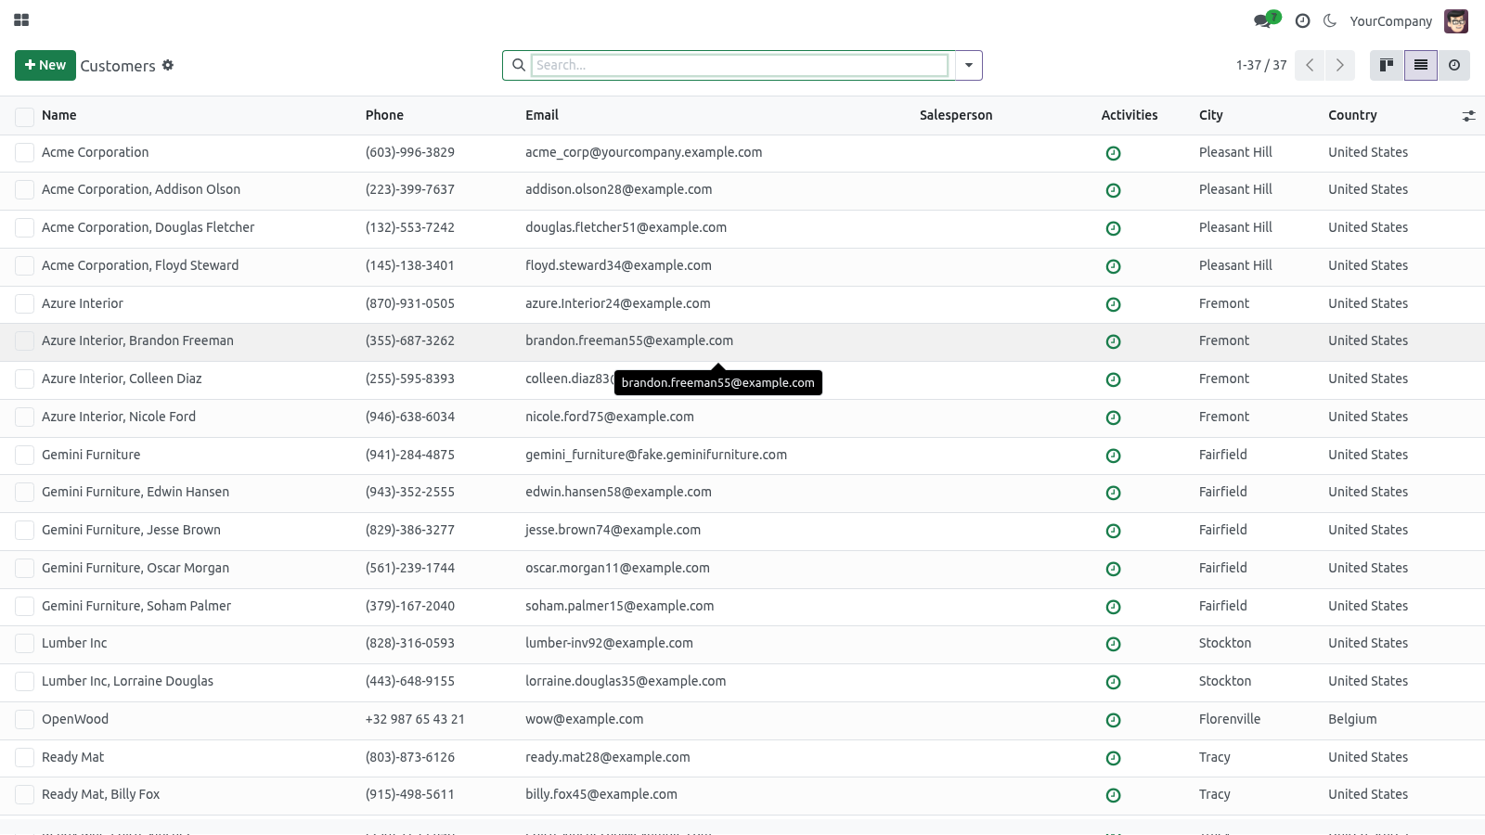Go to next page of records

1339,65
